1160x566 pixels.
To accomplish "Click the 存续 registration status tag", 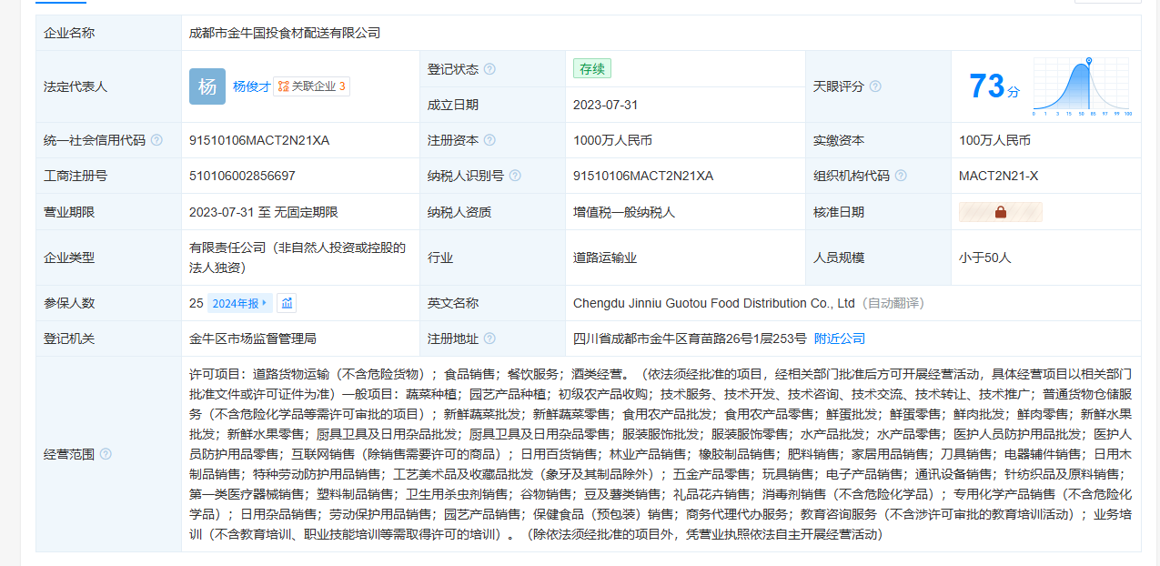I will [592, 68].
